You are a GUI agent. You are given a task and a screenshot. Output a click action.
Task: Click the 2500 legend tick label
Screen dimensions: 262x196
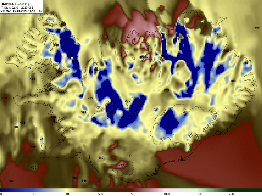pyautogui.click(x=232, y=194)
